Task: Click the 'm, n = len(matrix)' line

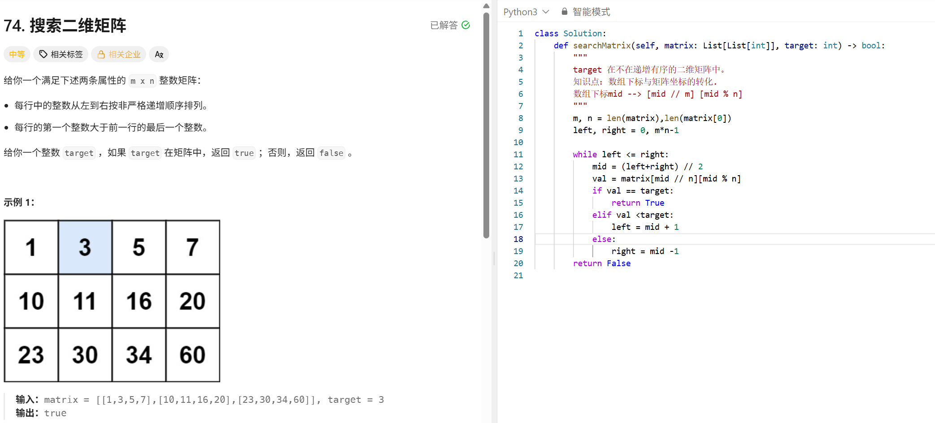Action: [652, 118]
